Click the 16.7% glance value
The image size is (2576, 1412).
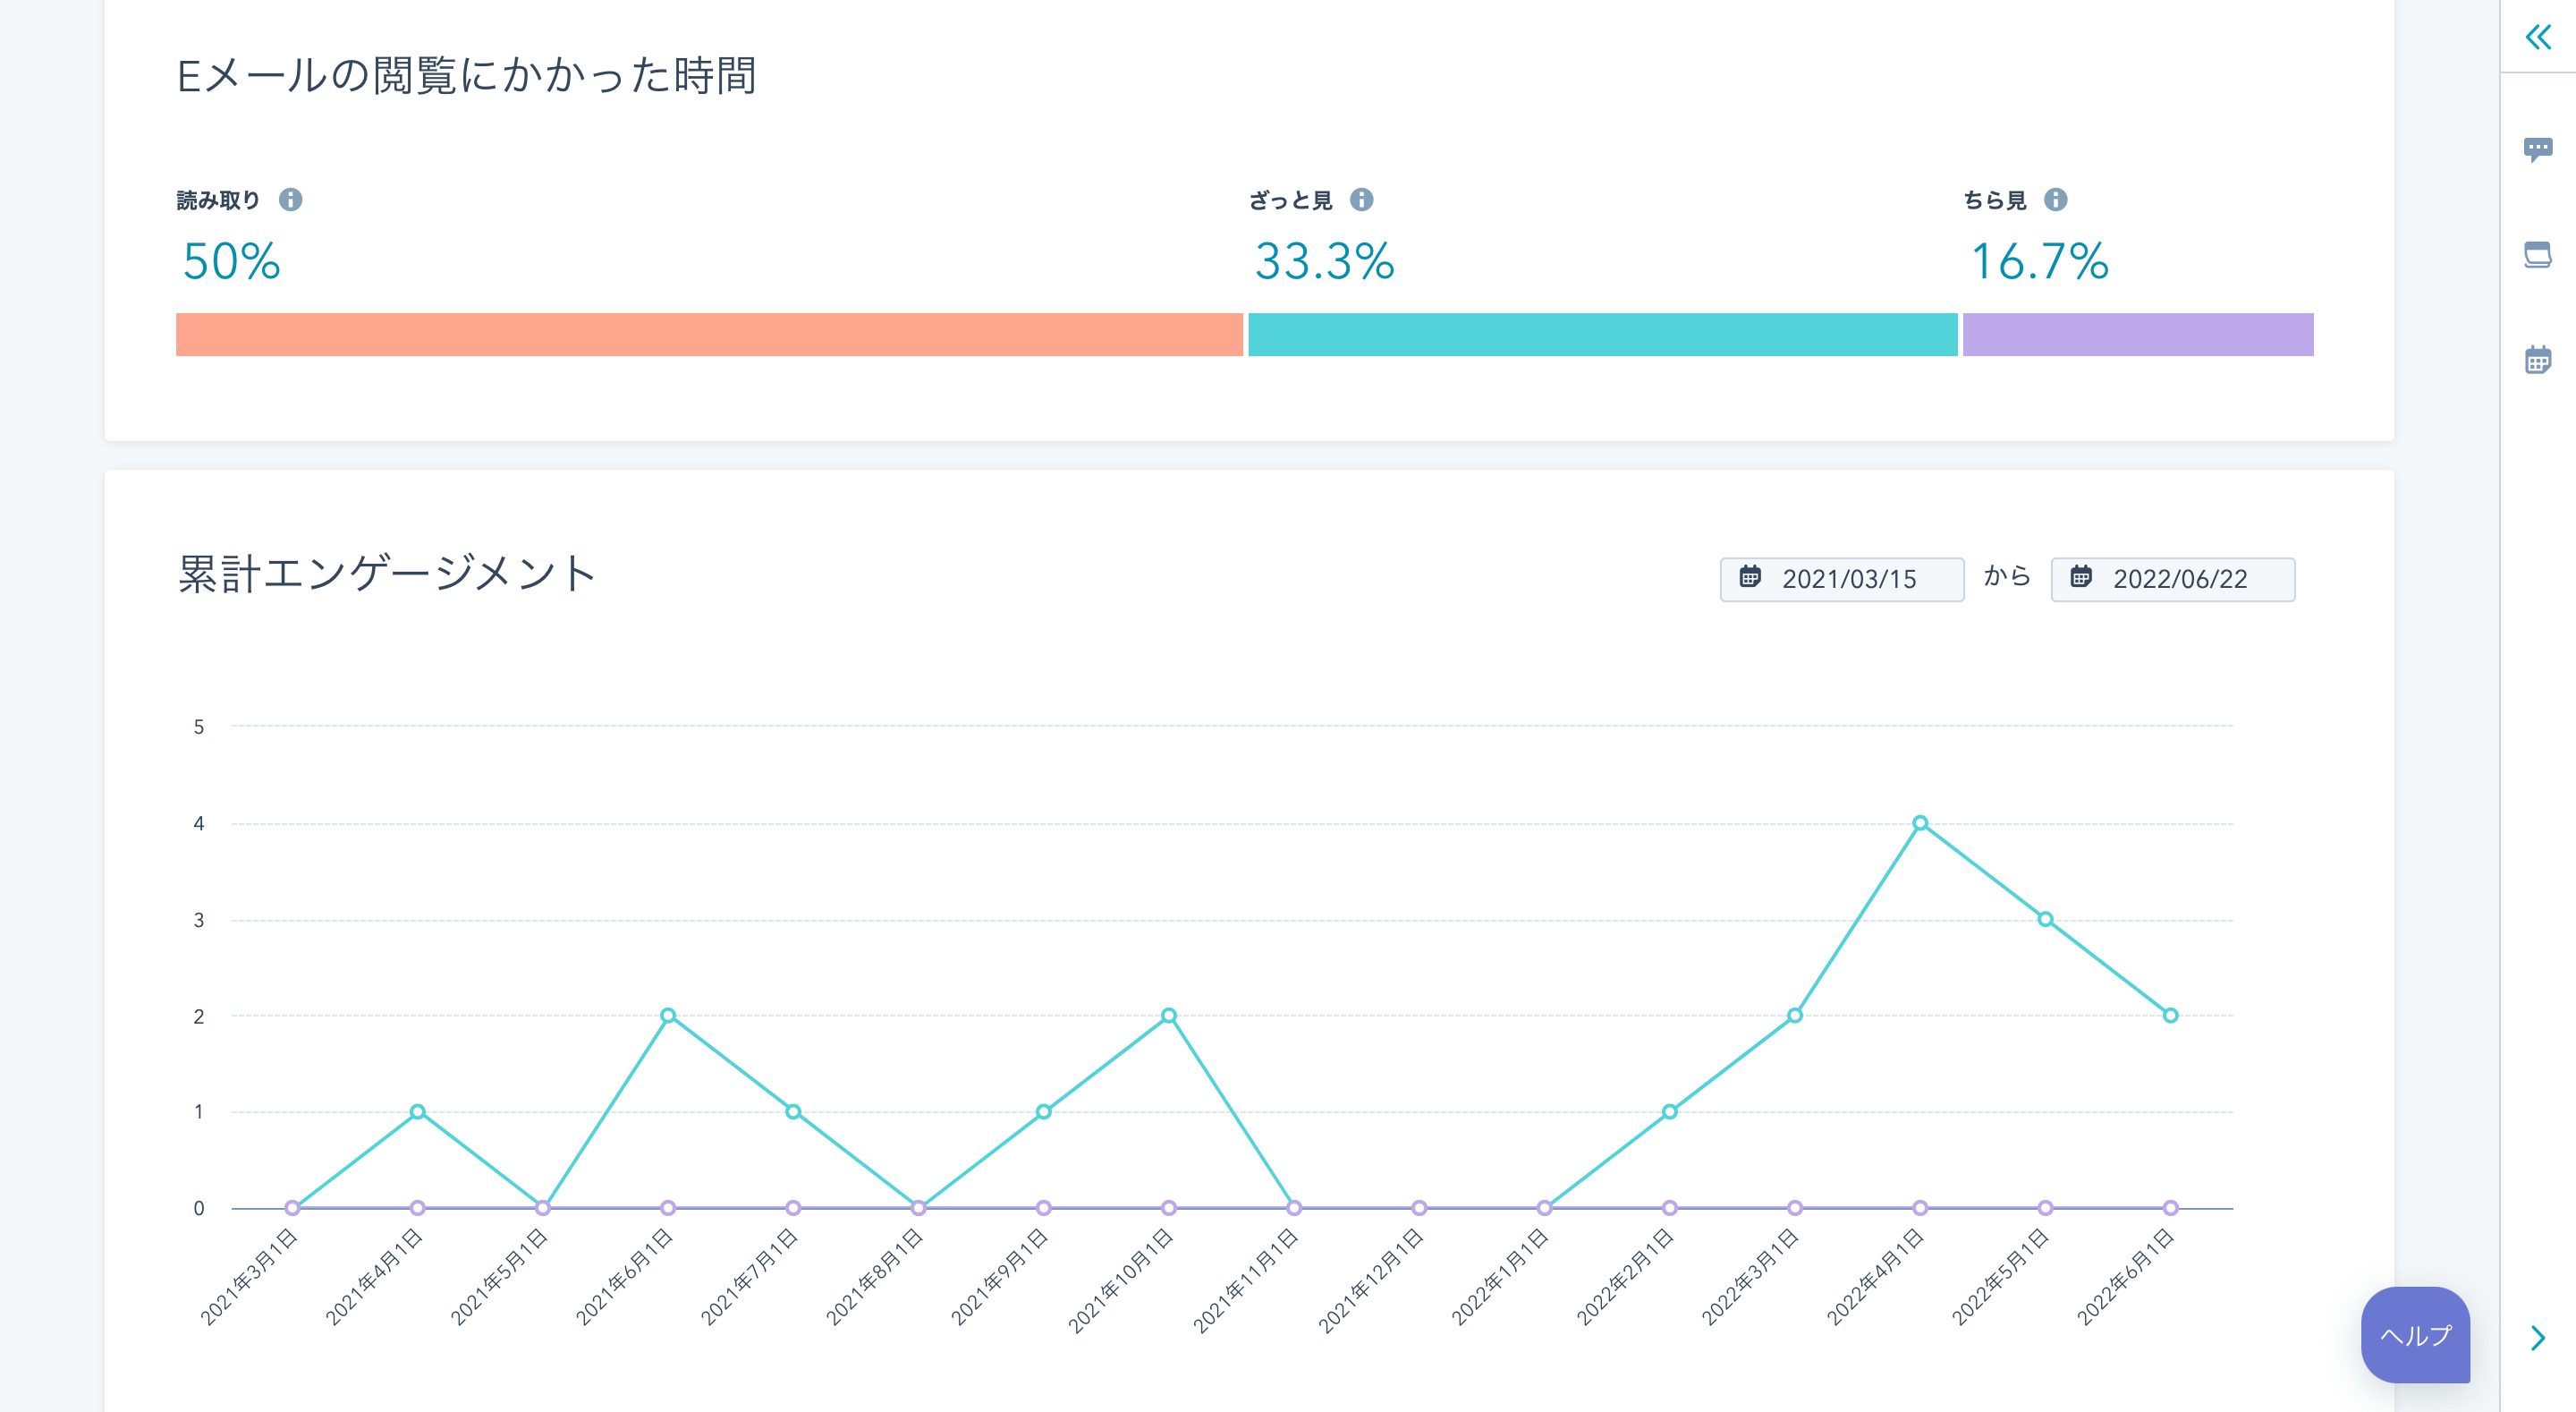(x=2039, y=261)
